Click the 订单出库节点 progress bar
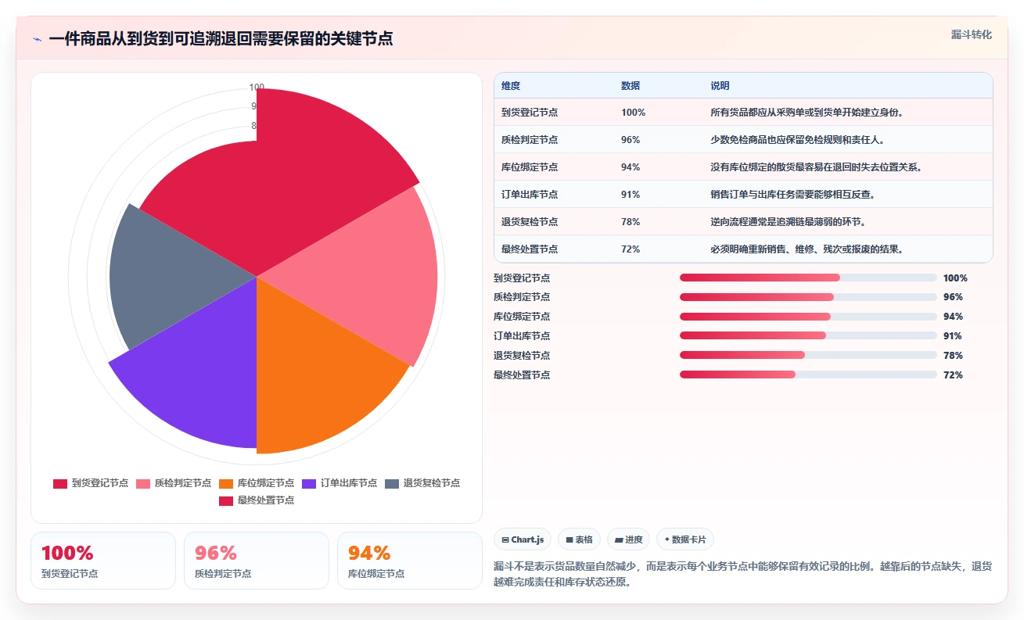This screenshot has height=620, width=1024. pos(808,336)
